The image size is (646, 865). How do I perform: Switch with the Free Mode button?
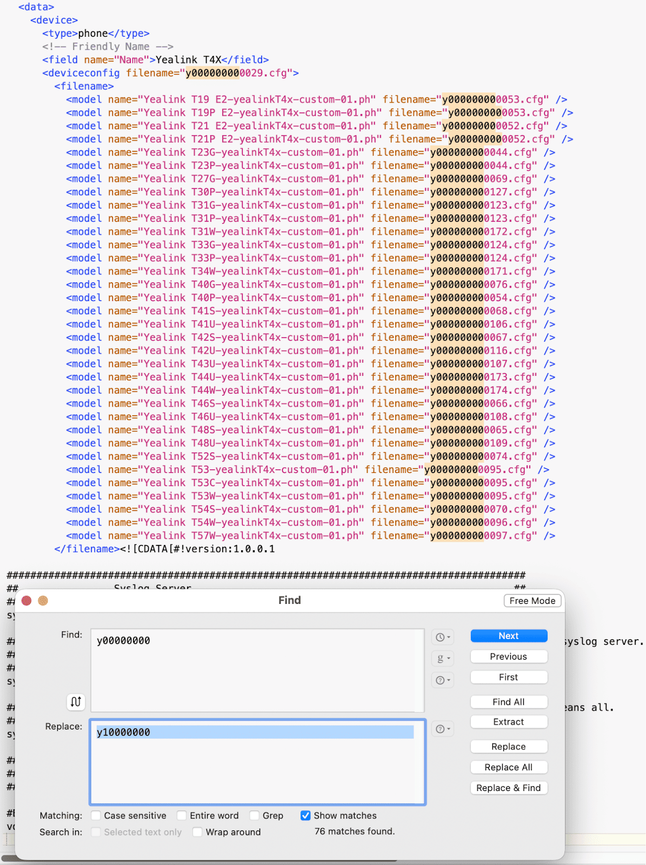coord(532,601)
